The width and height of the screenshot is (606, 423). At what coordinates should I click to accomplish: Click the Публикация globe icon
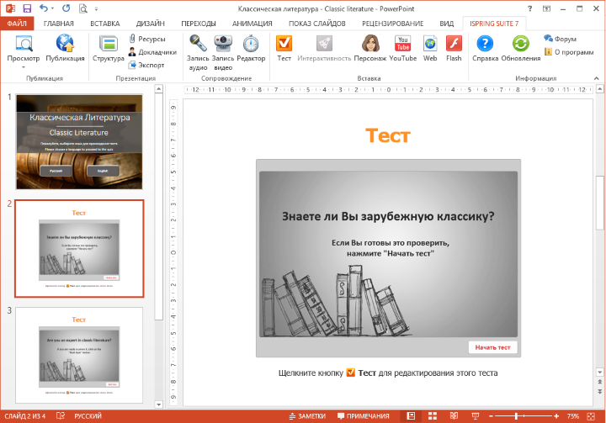65,43
